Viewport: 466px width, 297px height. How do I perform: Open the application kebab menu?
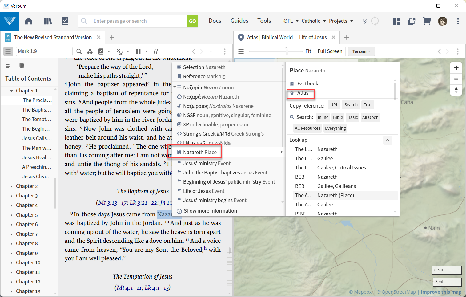[458, 21]
